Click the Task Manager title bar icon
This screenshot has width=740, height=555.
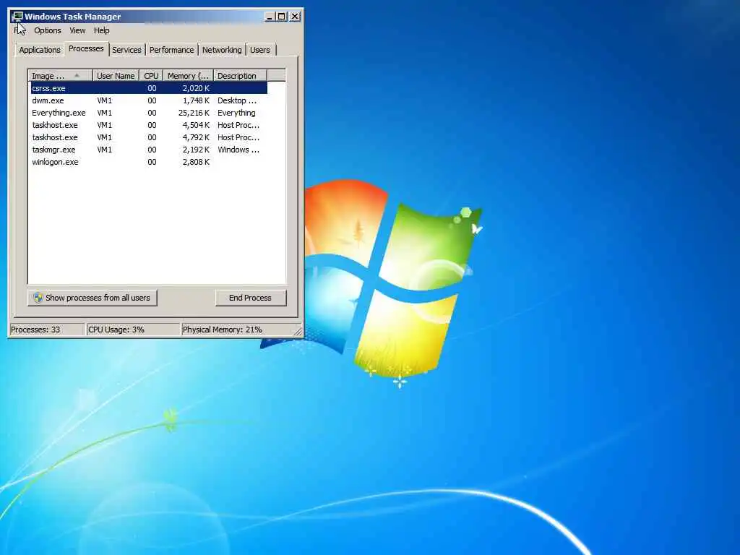coord(17,17)
